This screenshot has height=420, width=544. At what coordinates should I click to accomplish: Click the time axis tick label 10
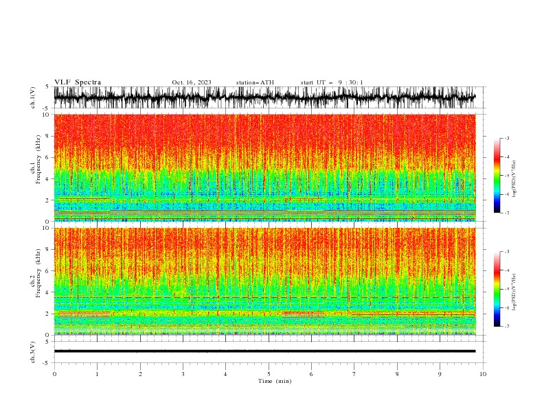click(483, 374)
